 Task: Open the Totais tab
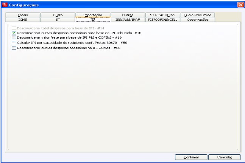(x=23, y=15)
